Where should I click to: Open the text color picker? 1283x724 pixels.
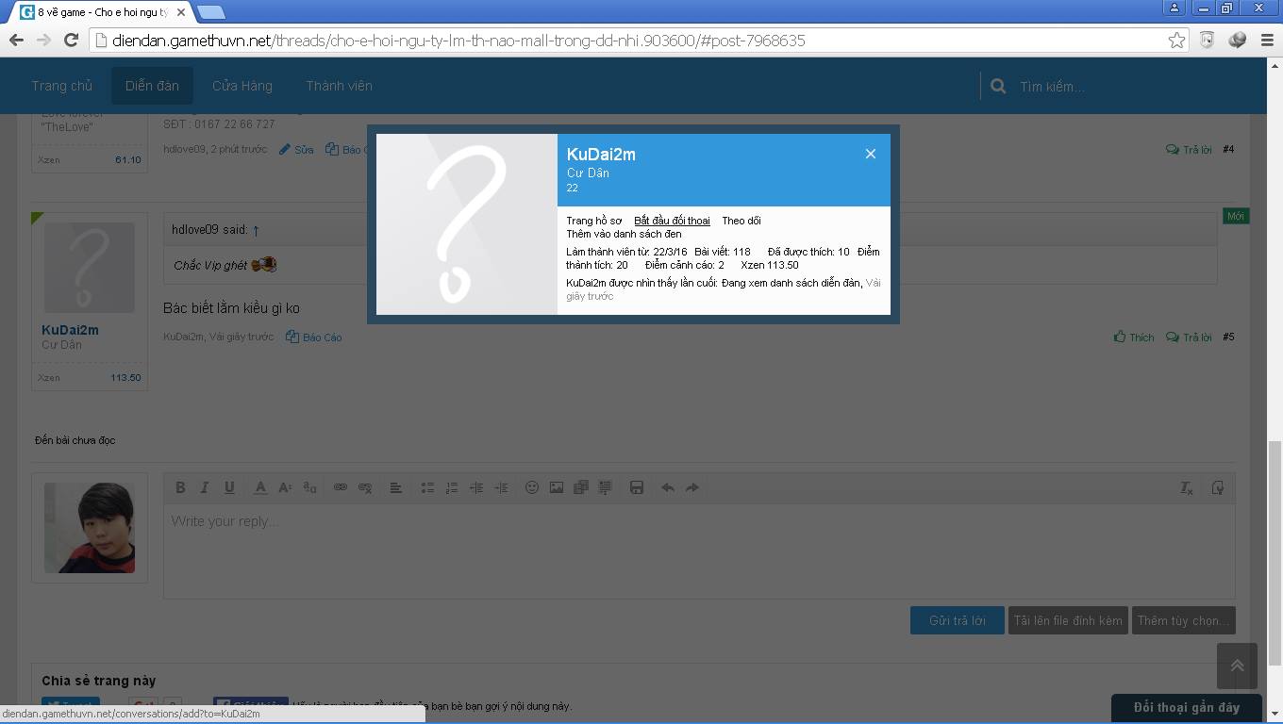click(x=260, y=487)
